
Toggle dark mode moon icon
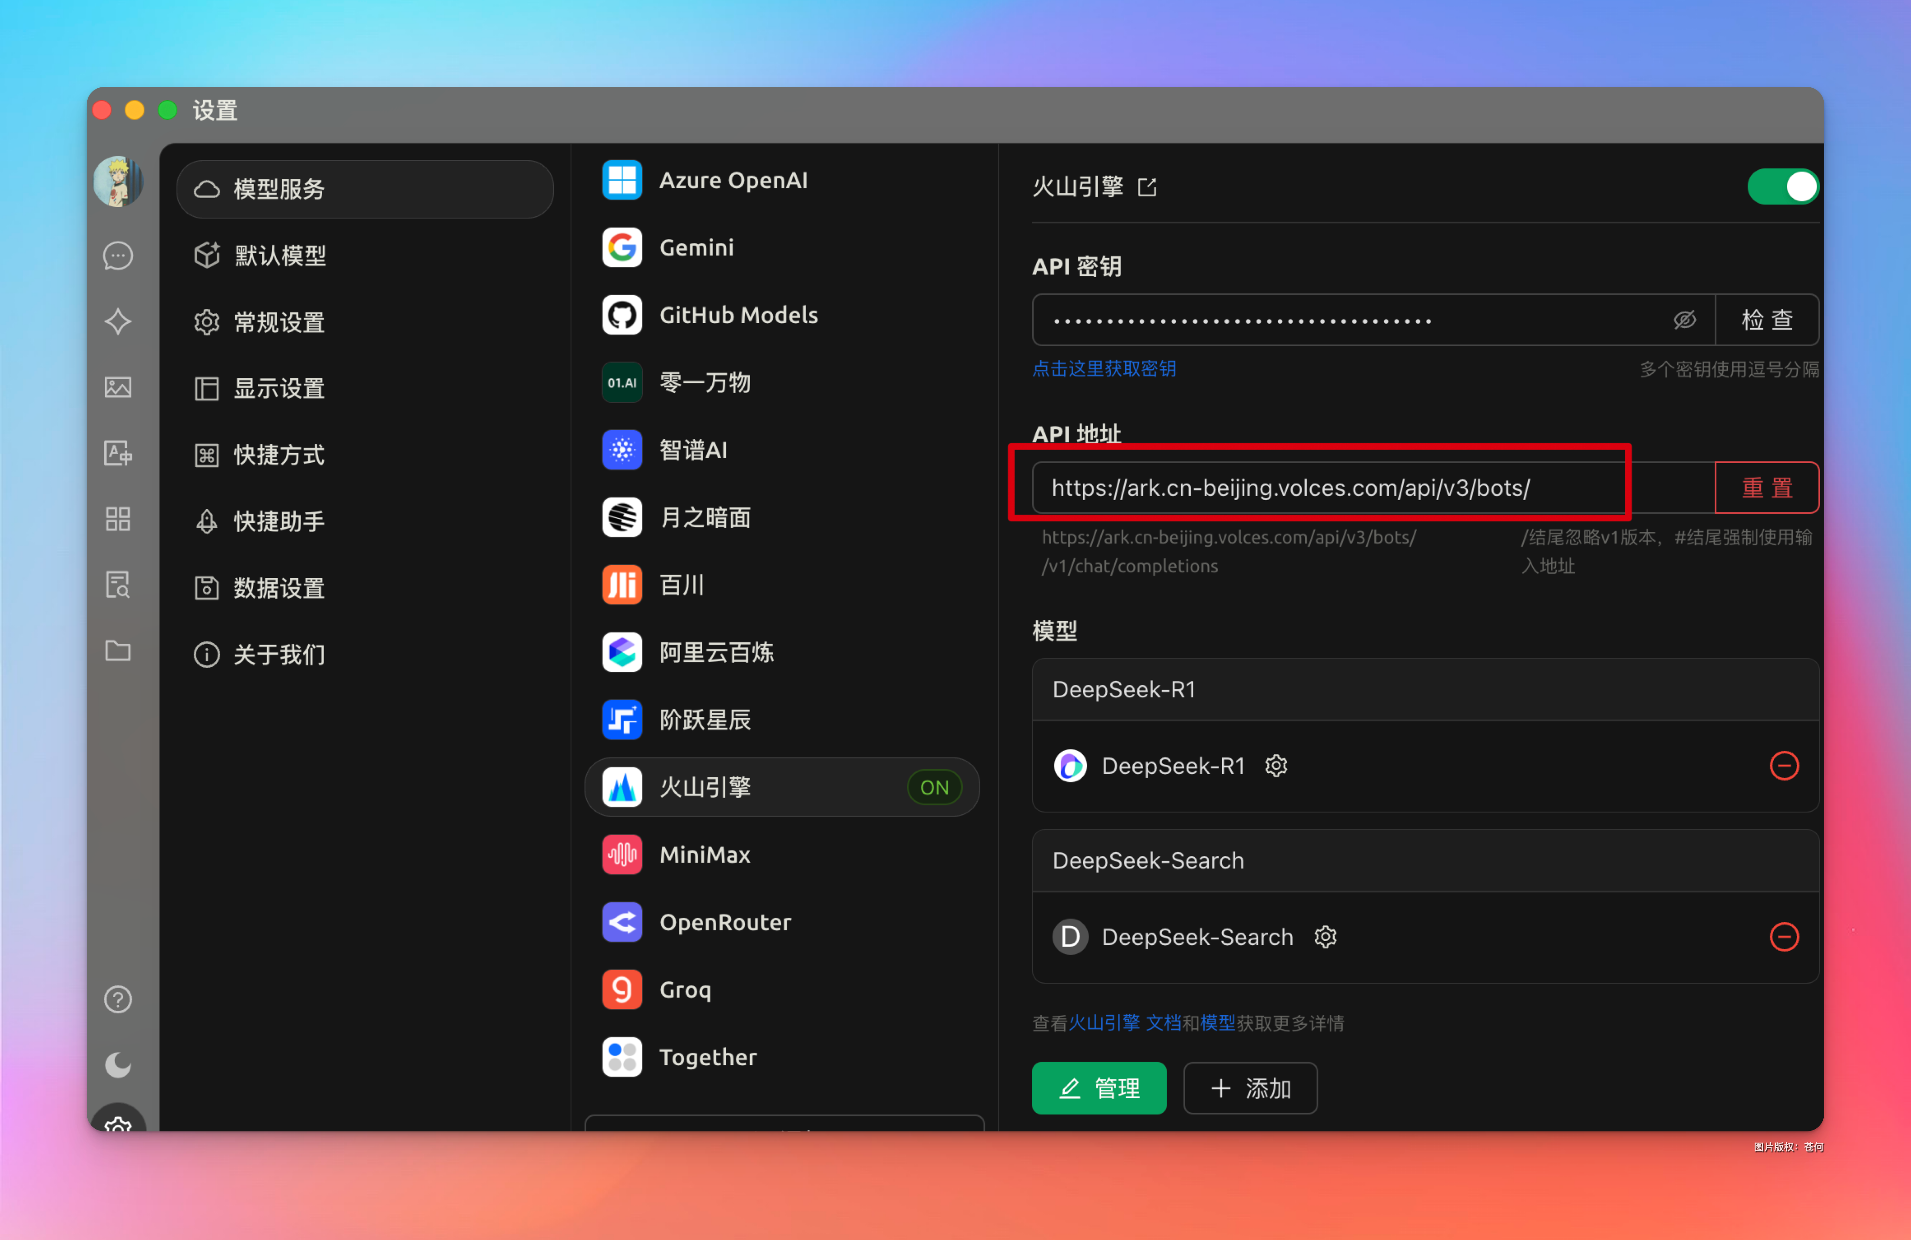[118, 1065]
